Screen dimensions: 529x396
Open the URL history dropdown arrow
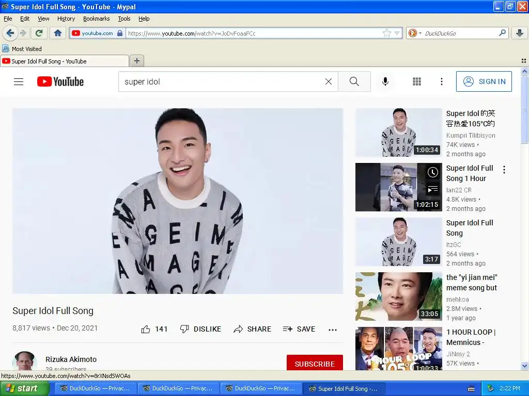pos(397,33)
